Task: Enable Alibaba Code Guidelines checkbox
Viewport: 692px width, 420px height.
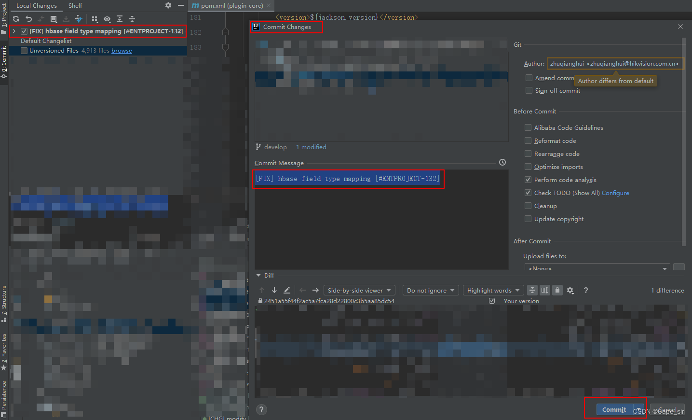Action: tap(528, 127)
